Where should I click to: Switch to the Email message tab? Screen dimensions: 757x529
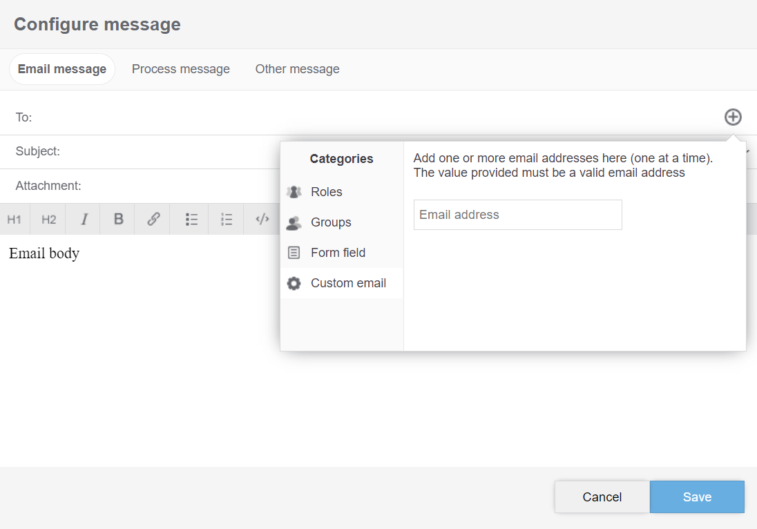point(62,69)
